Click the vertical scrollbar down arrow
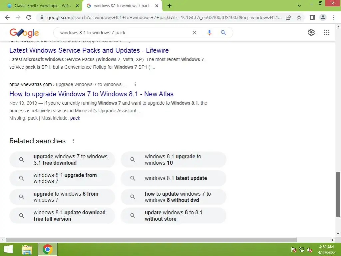 pyautogui.click(x=338, y=234)
